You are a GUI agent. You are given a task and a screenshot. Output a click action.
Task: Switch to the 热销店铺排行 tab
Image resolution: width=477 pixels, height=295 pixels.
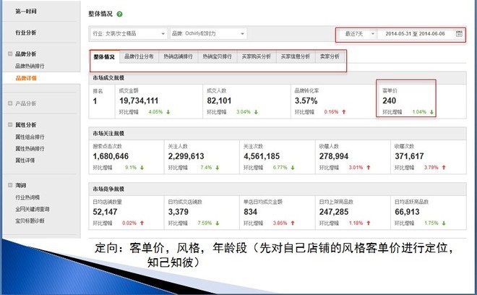[179, 56]
